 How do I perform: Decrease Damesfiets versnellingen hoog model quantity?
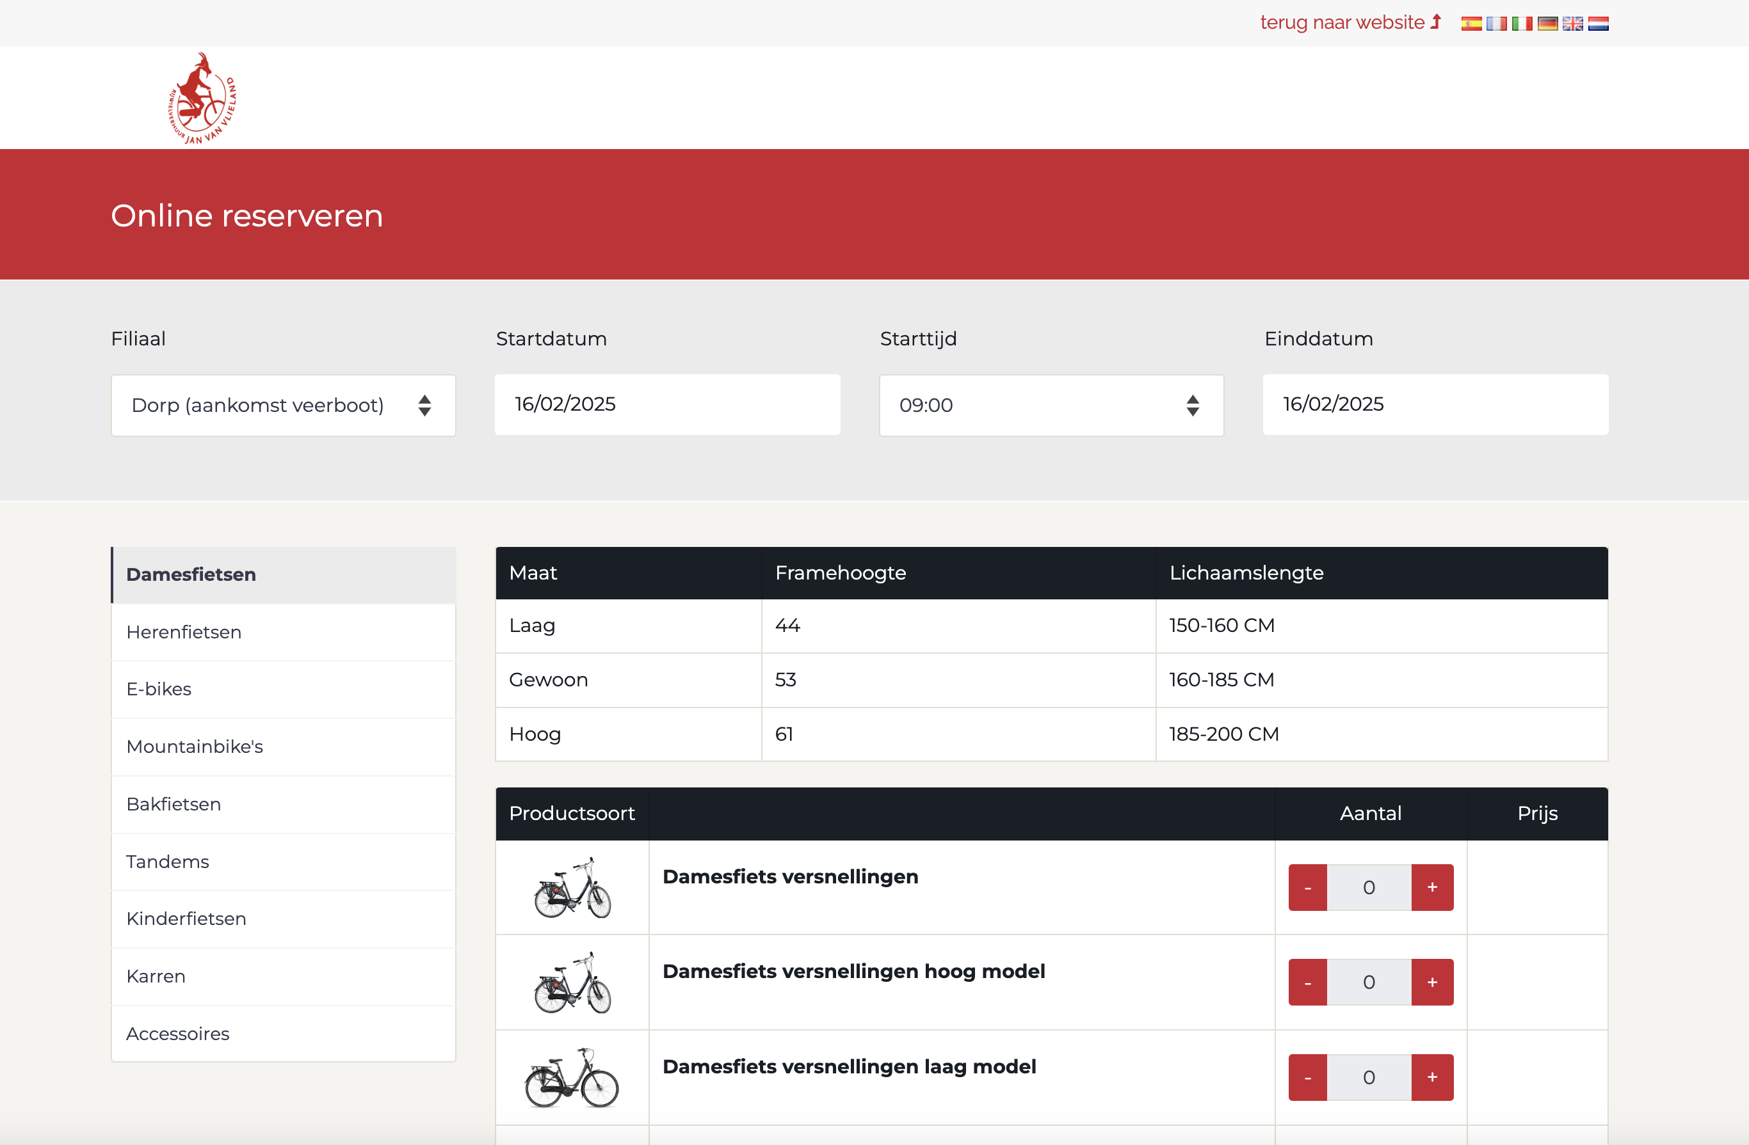1307,982
